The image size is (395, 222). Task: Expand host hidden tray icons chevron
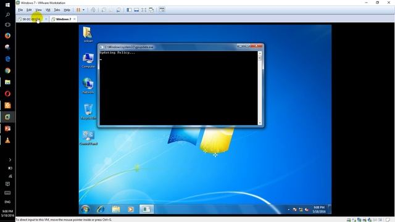tap(10, 160)
